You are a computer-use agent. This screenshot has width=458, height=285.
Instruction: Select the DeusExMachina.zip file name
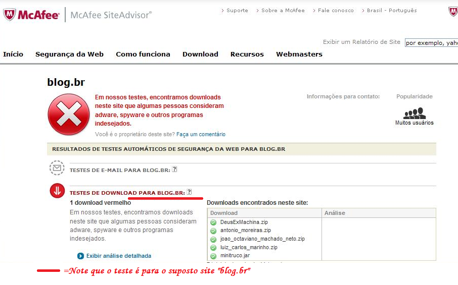pos(244,222)
